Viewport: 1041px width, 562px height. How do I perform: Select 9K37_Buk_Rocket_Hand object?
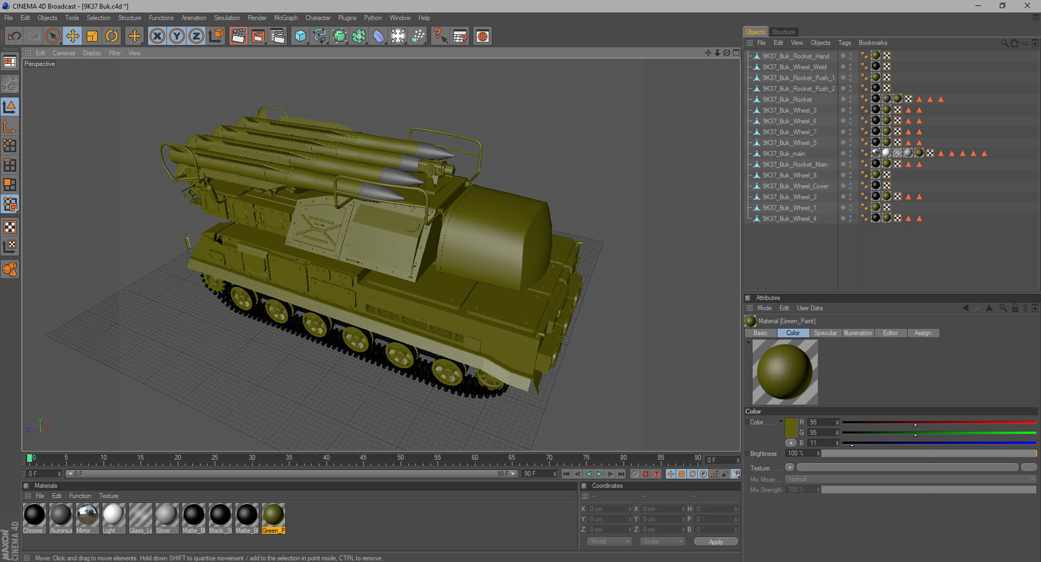click(x=795, y=56)
